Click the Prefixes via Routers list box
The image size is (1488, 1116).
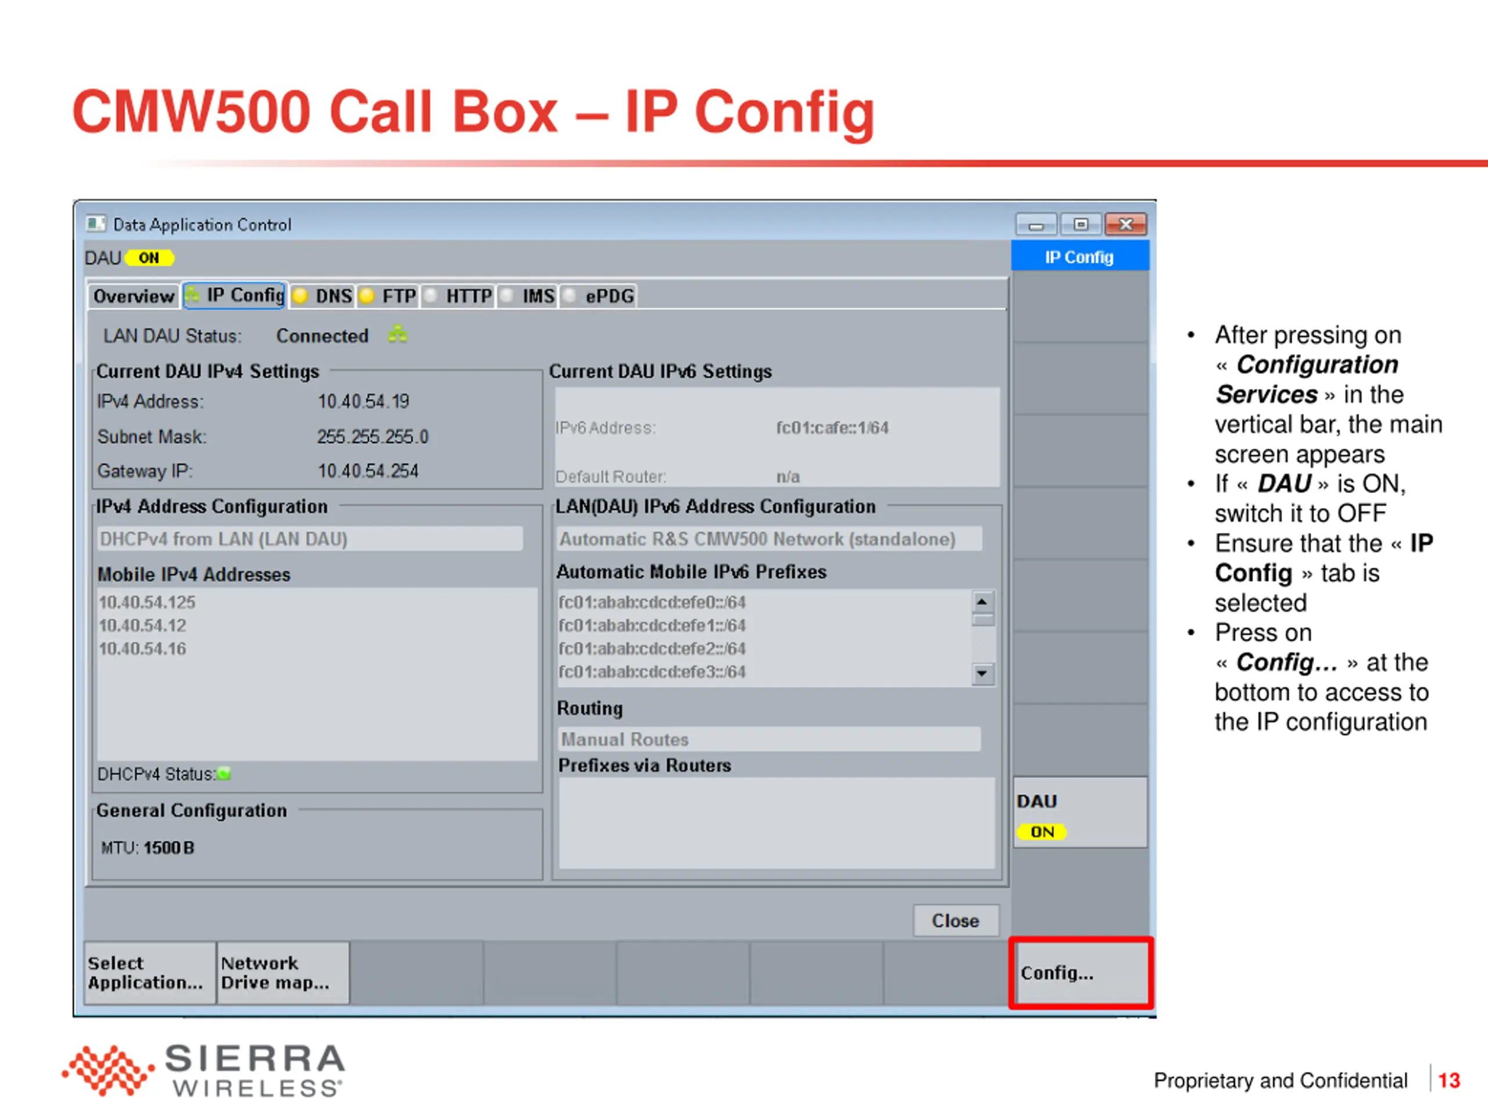(x=777, y=824)
